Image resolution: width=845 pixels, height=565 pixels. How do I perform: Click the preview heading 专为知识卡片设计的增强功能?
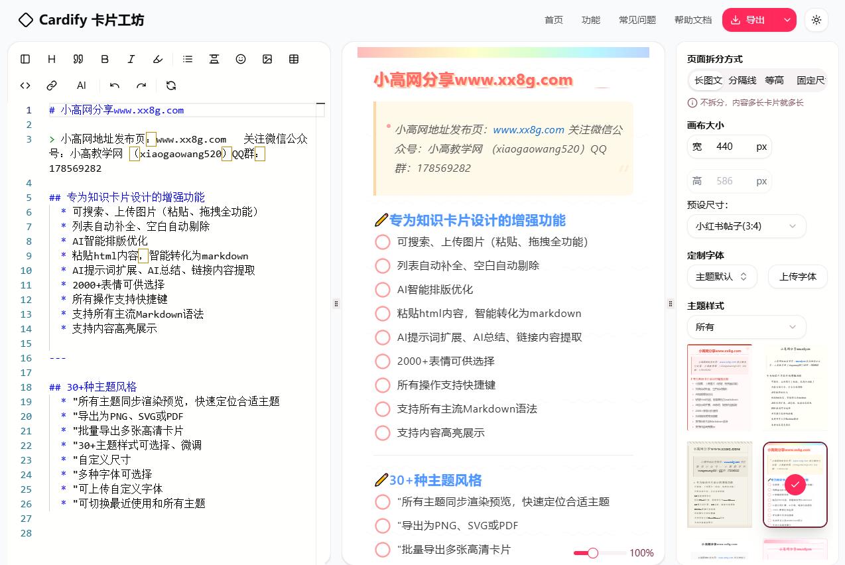coord(478,220)
